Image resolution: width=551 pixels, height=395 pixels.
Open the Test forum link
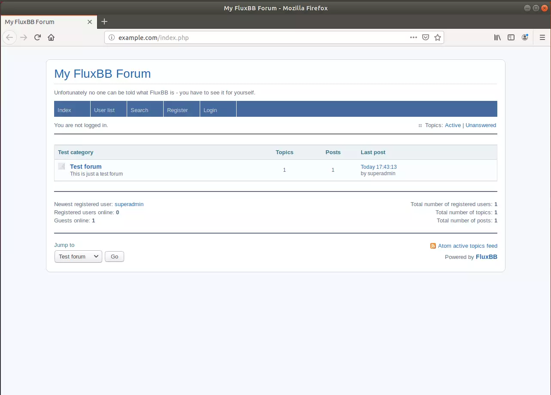click(86, 167)
